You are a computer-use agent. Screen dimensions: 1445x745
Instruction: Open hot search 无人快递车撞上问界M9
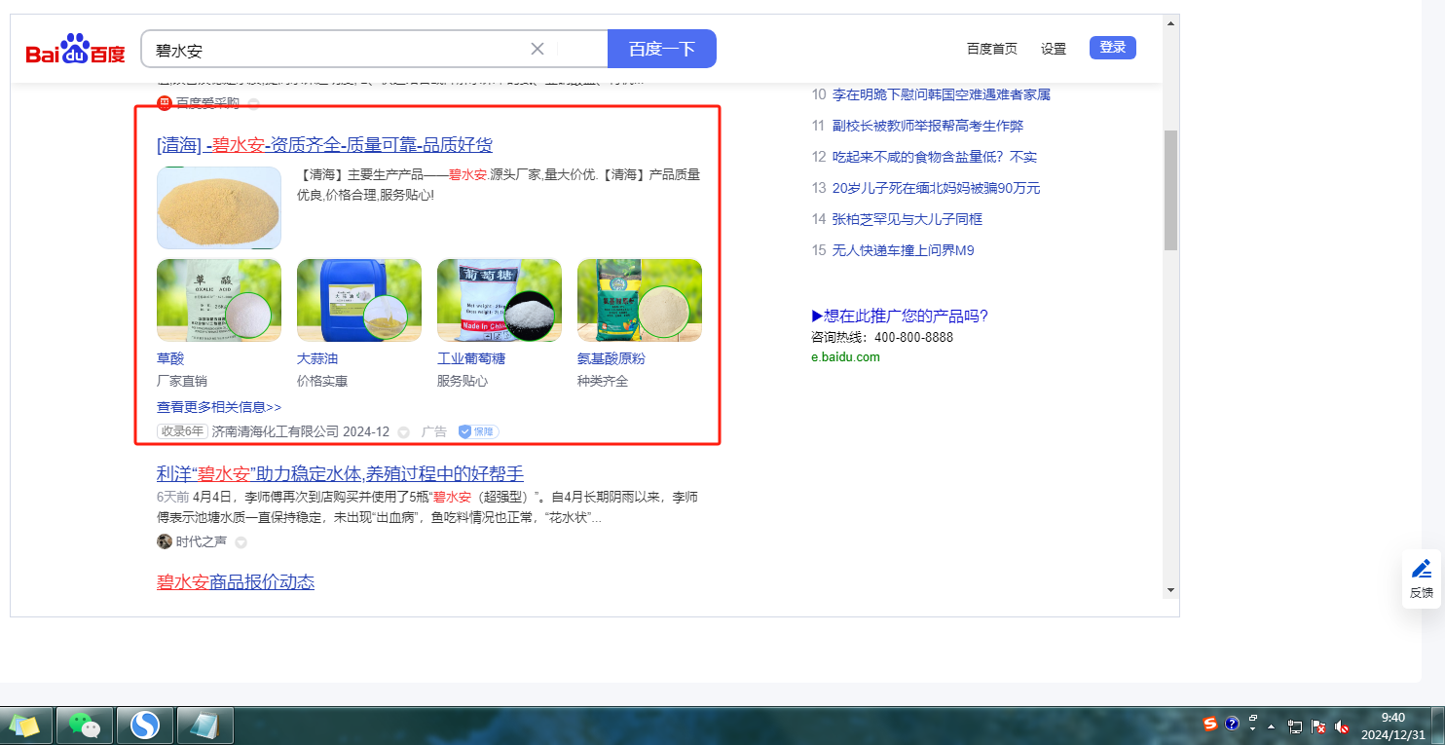click(x=904, y=250)
